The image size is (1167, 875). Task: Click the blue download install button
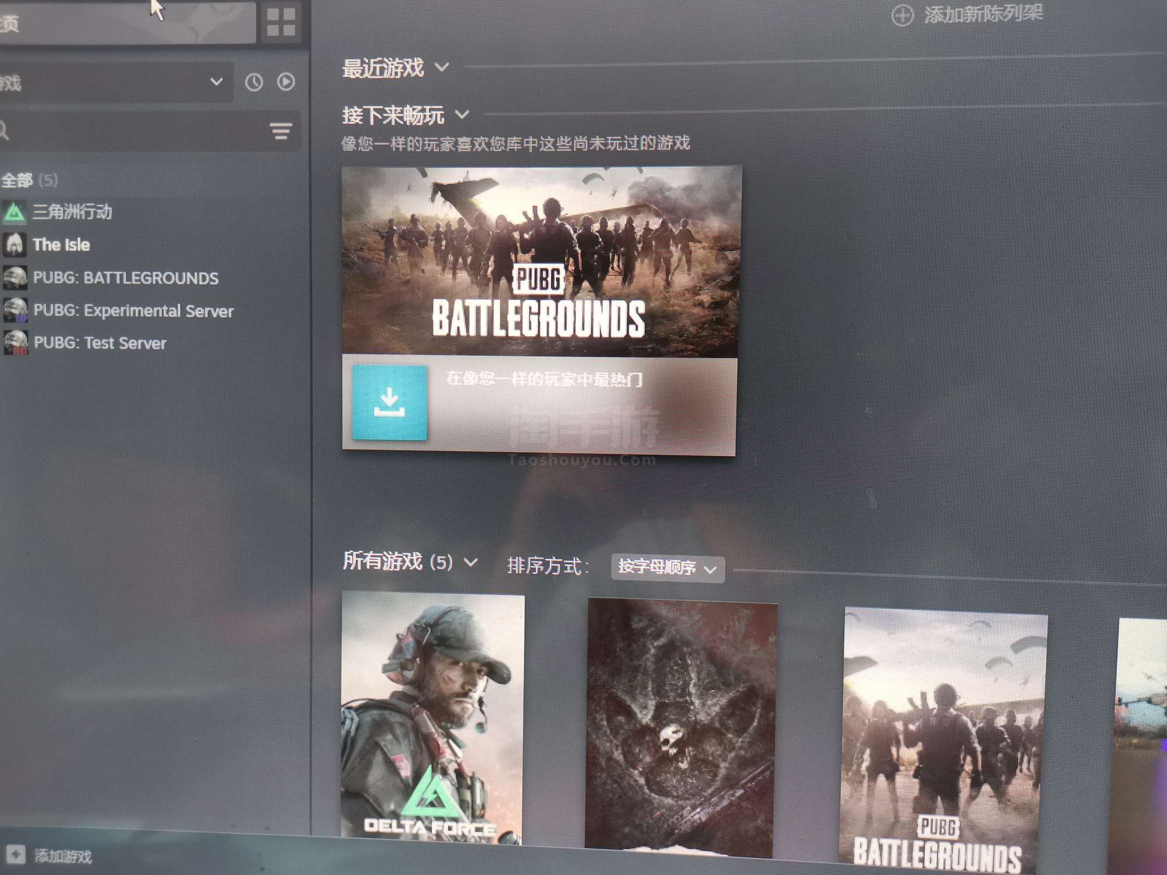(x=389, y=402)
